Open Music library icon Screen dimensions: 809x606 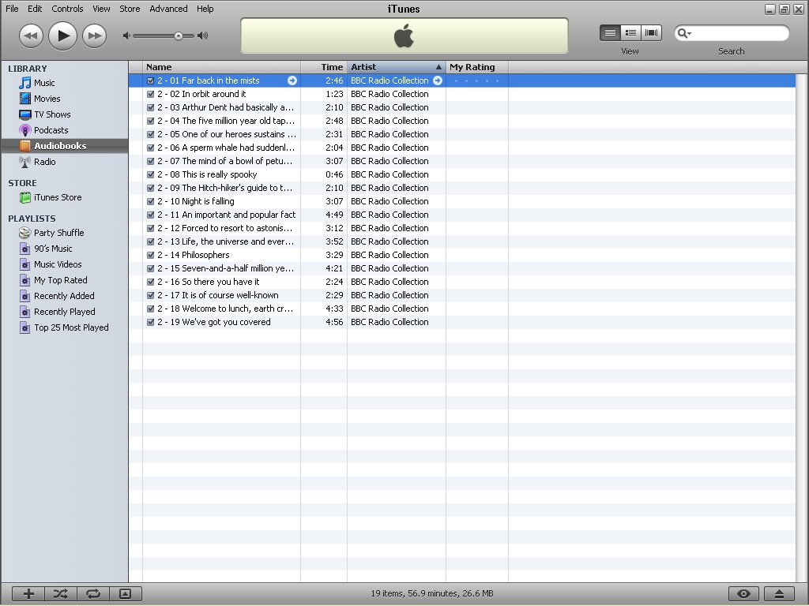click(x=24, y=82)
